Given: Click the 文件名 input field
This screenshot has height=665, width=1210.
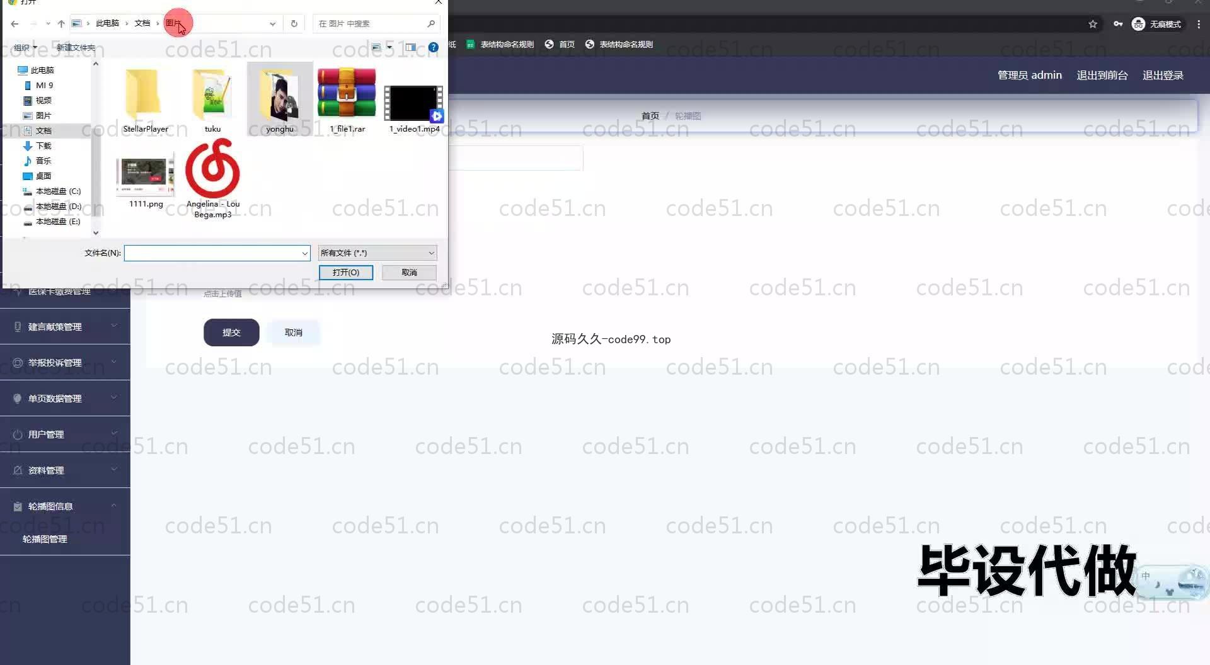Looking at the screenshot, I should [x=213, y=253].
